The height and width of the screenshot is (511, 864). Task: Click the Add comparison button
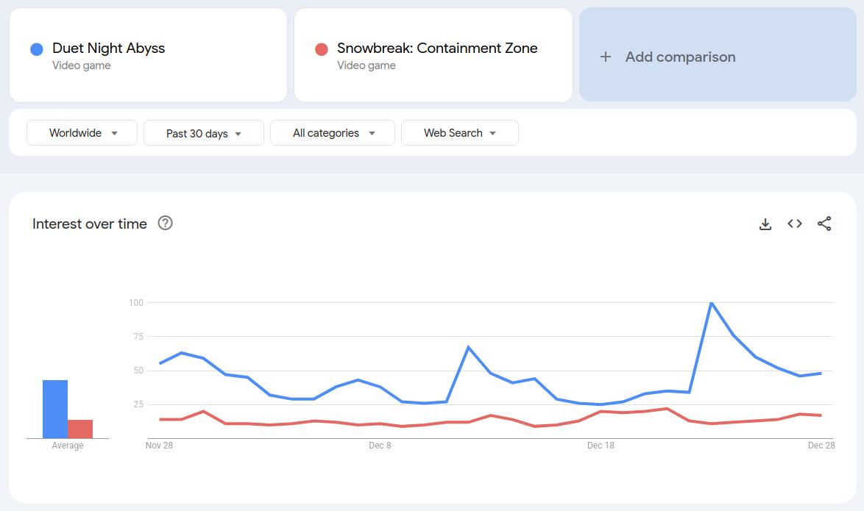(x=680, y=57)
